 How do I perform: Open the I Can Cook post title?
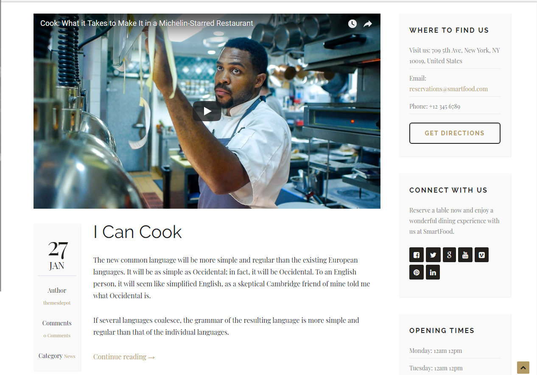point(137,232)
